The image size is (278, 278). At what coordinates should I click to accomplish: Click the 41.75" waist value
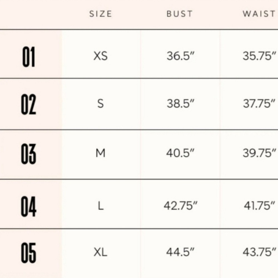tap(260, 206)
